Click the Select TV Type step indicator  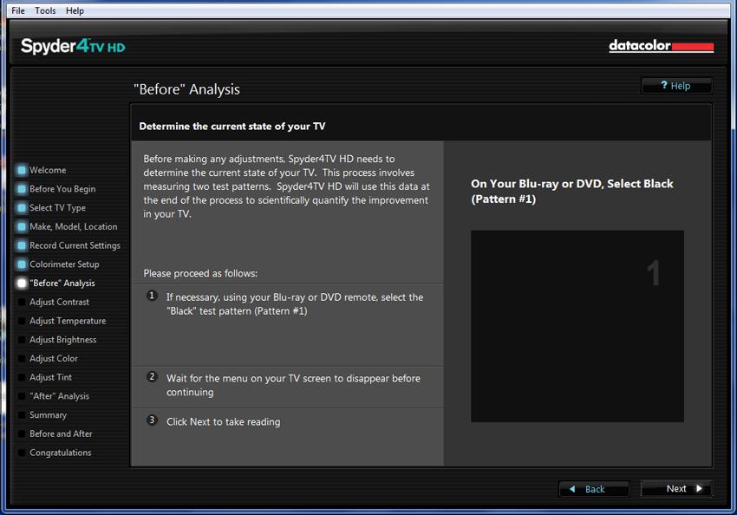pyautogui.click(x=22, y=208)
